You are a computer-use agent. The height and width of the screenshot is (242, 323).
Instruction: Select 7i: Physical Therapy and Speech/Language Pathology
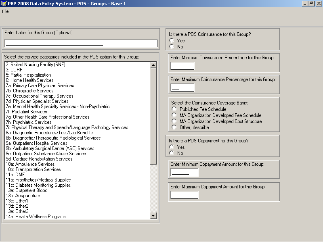tap(78, 127)
